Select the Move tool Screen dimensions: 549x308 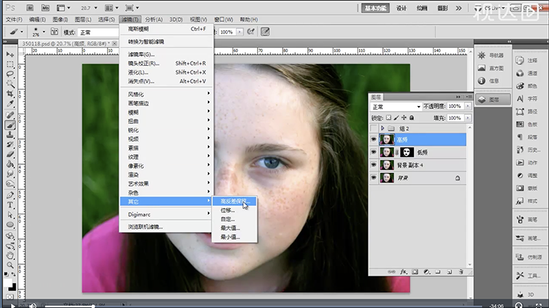coord(10,54)
